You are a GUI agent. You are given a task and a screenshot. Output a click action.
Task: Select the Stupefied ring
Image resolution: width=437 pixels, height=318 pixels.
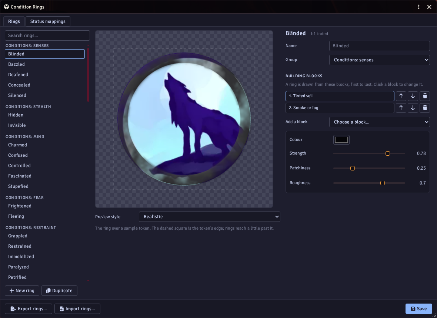point(44,186)
